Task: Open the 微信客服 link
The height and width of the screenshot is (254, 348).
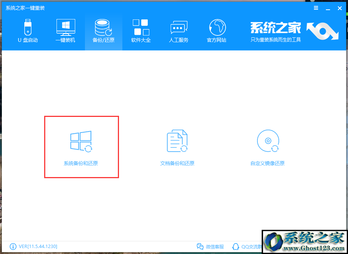Action: coord(215,247)
